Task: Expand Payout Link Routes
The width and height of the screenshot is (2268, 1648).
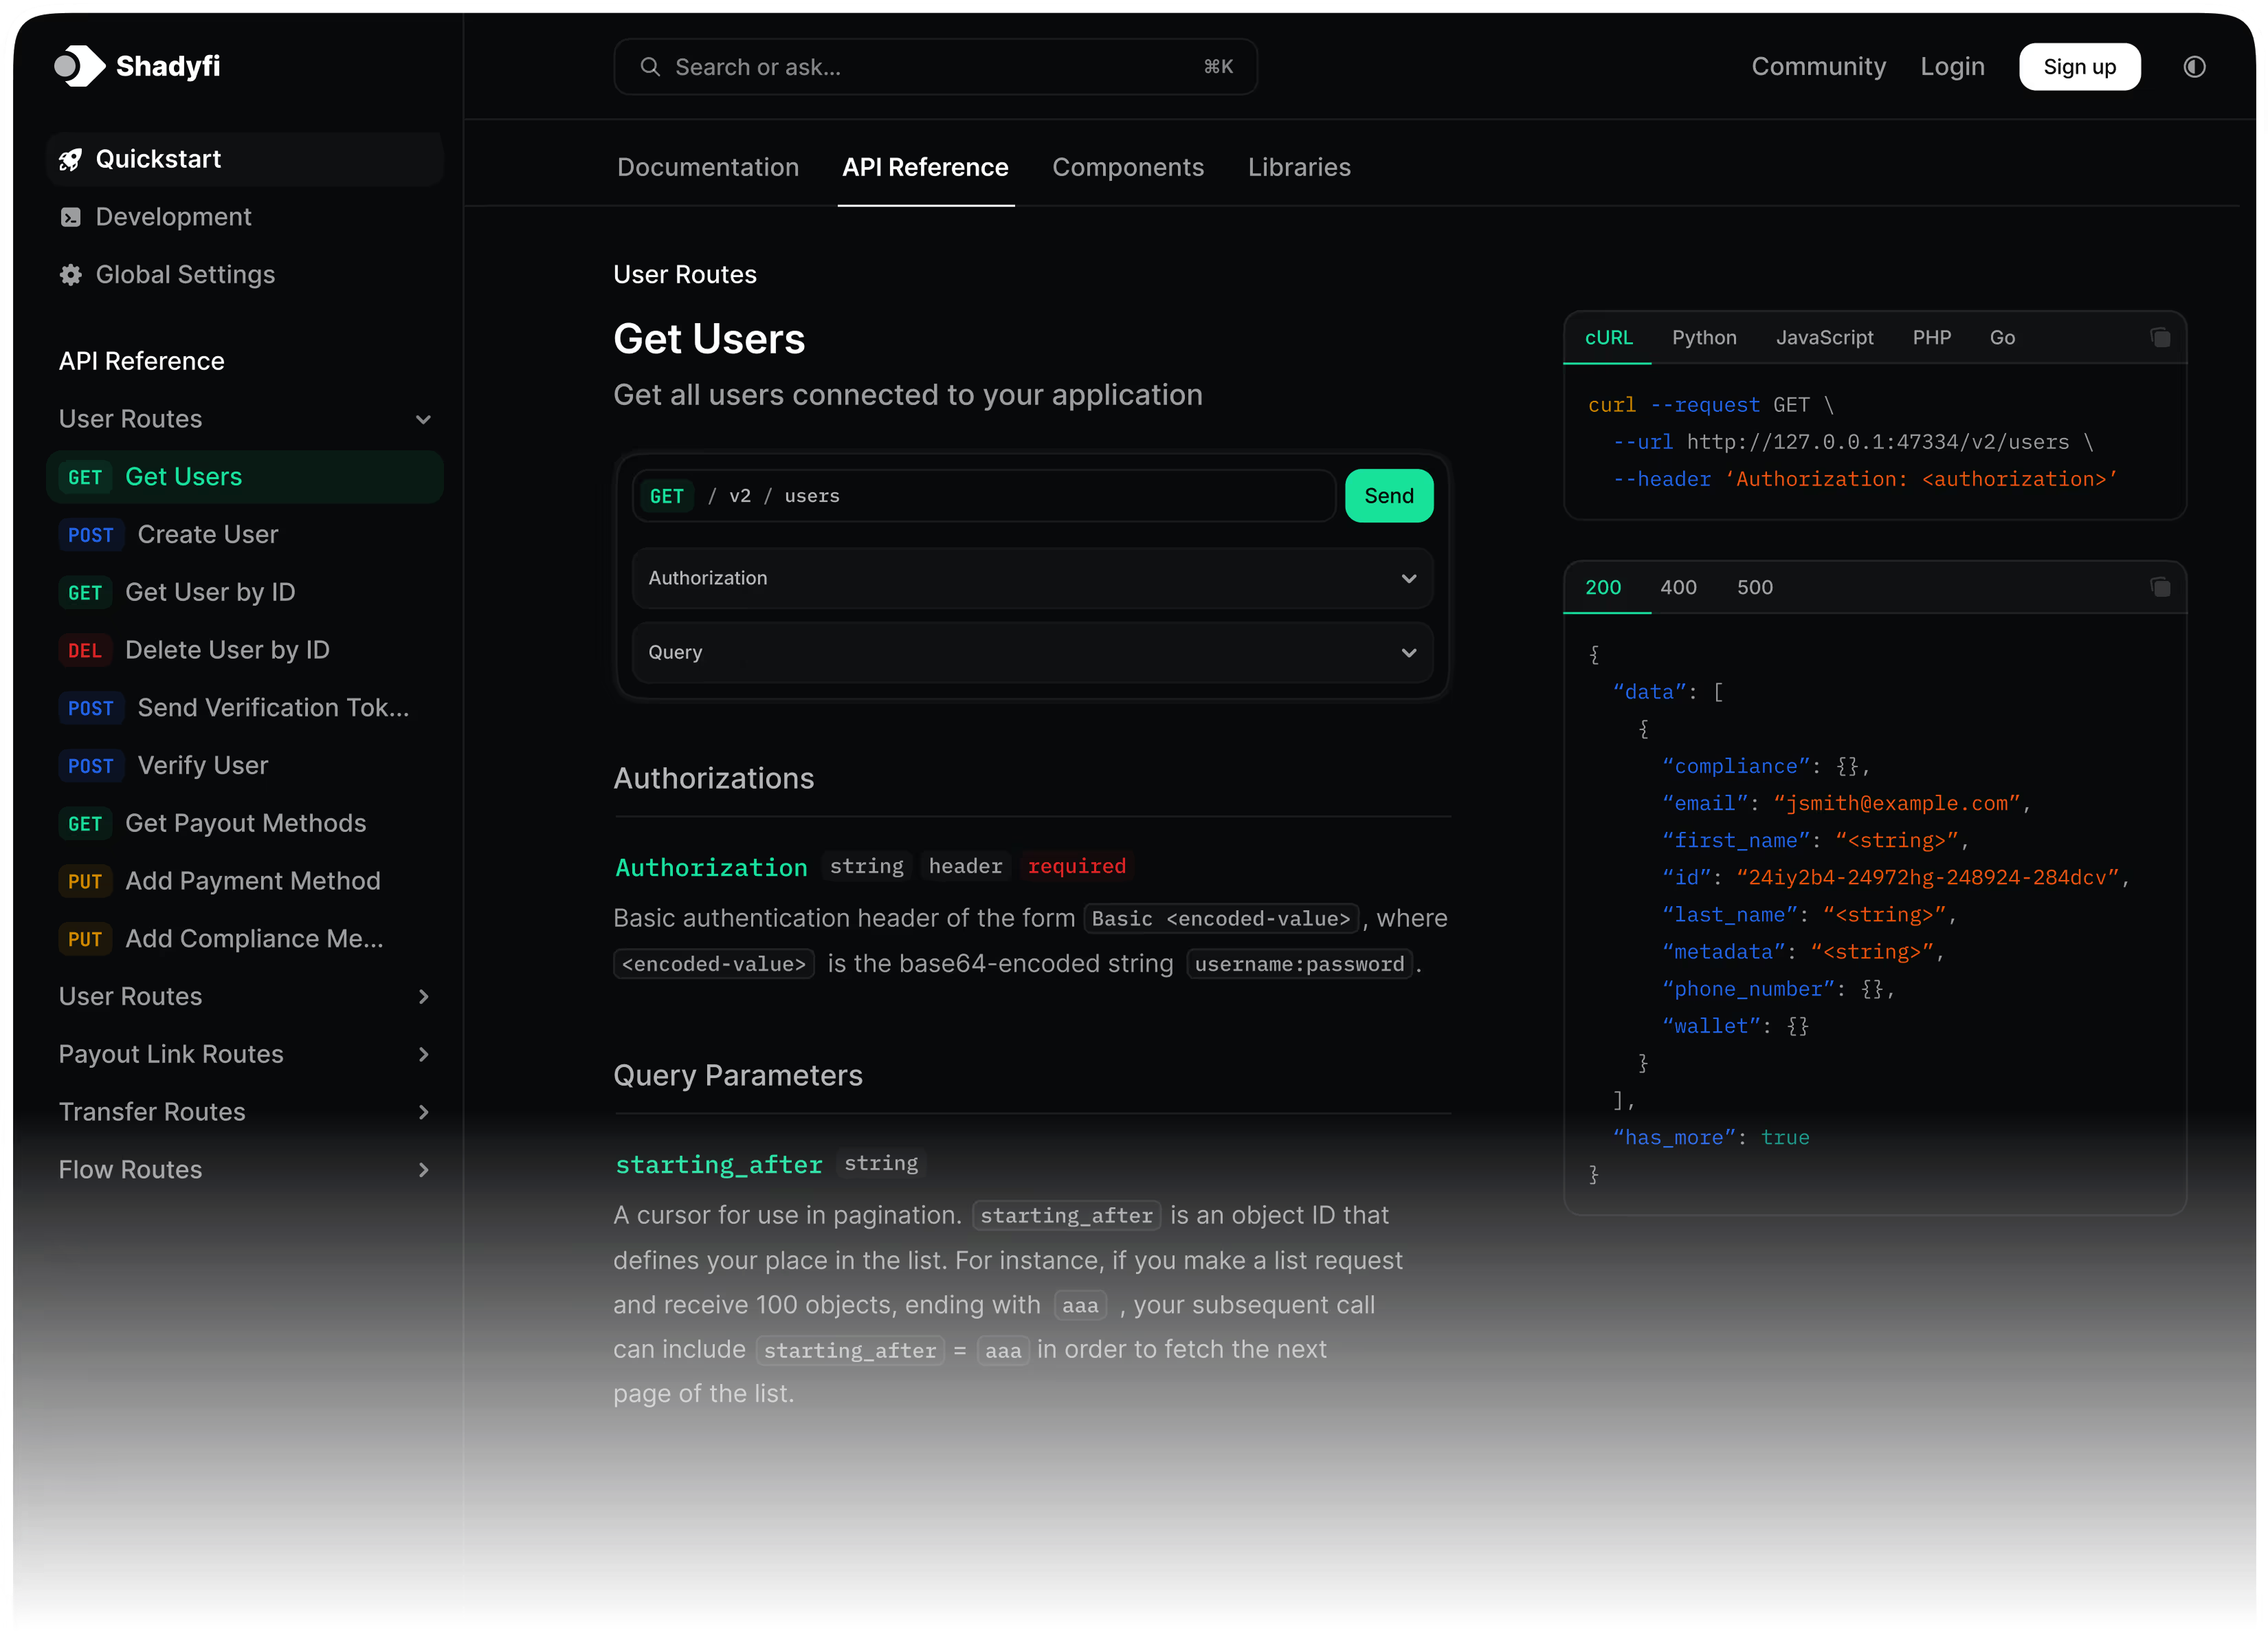Action: pos(423,1054)
